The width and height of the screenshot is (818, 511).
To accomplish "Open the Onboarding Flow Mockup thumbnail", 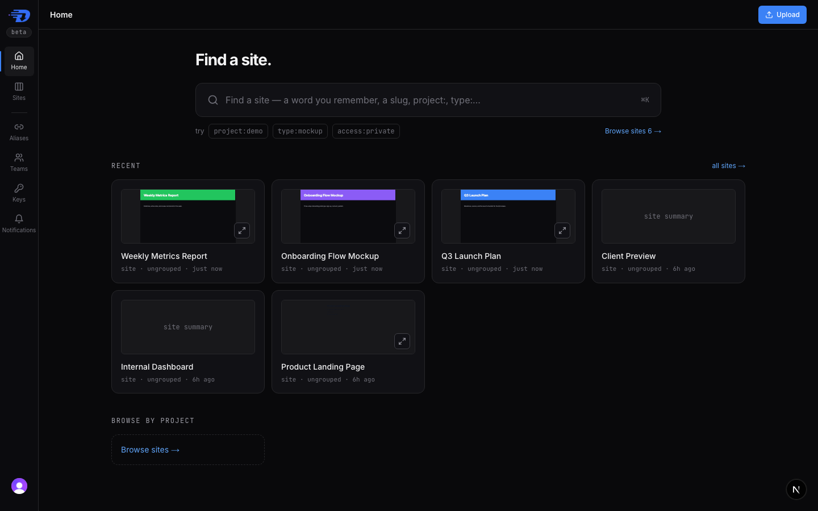I will tap(348, 216).
